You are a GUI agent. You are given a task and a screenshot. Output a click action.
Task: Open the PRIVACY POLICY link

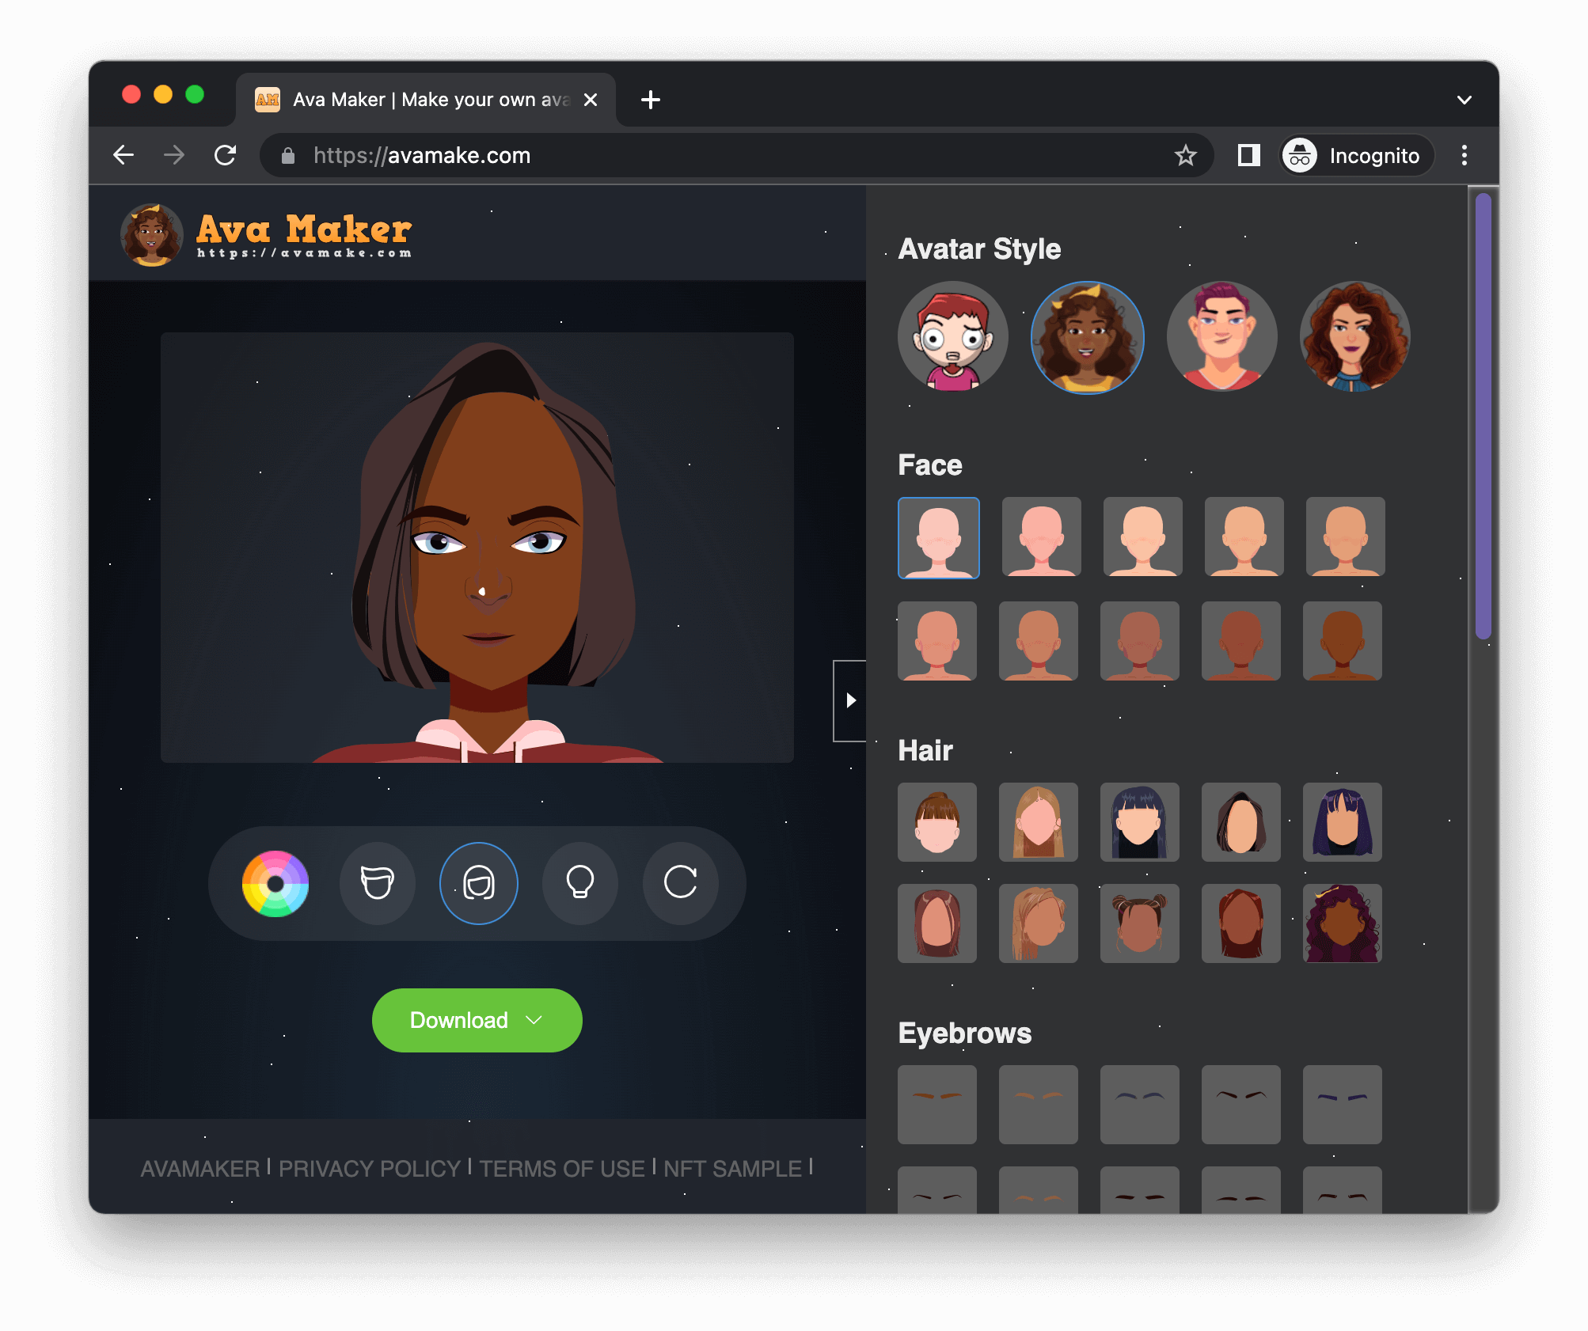point(370,1169)
